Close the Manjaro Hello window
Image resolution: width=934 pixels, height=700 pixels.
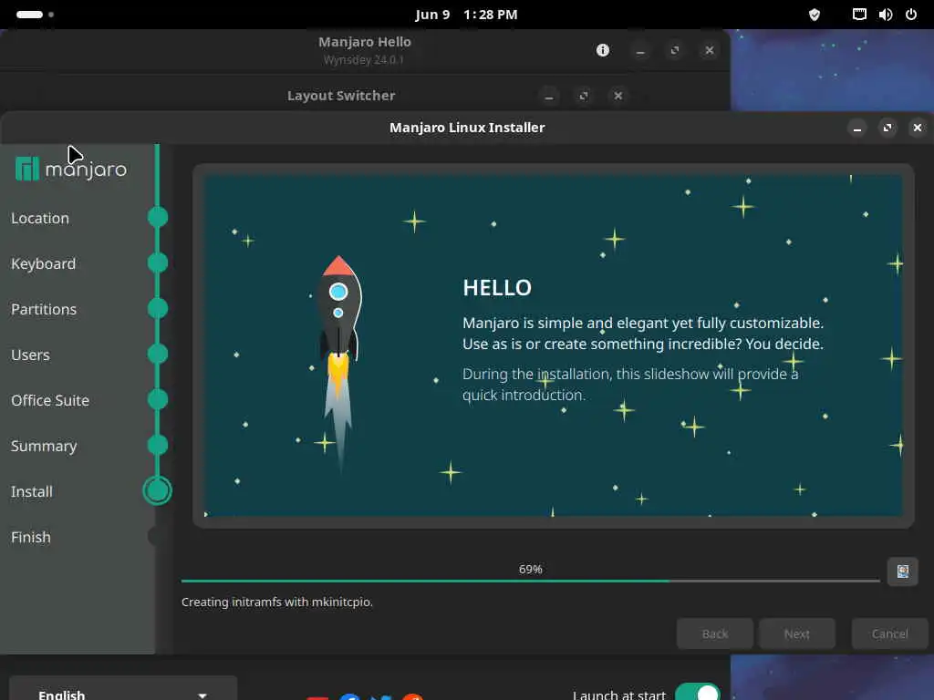coord(709,51)
